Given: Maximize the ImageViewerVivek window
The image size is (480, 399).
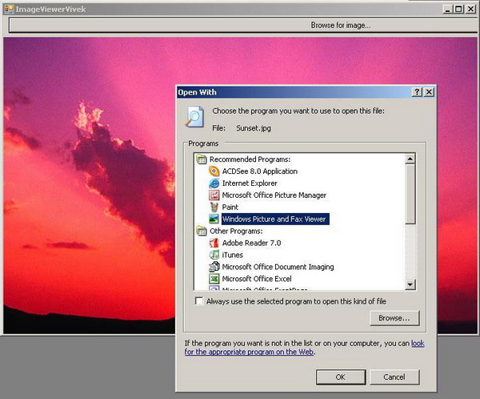Looking at the screenshot, I should (x=458, y=9).
